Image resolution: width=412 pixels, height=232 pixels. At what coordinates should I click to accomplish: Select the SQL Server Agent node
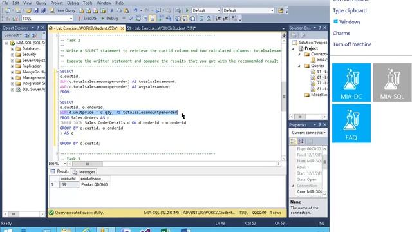pyautogui.click(x=30, y=90)
